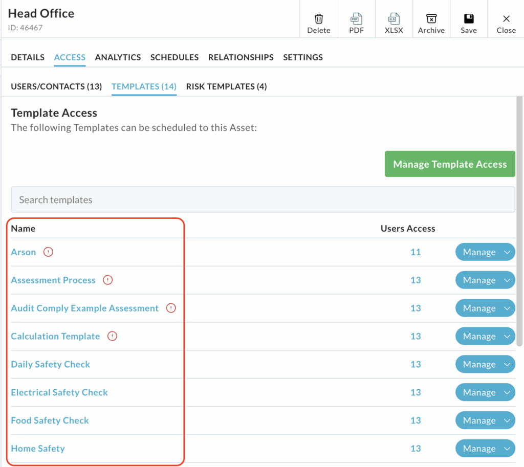Open the Electrical Safety Check template link
The image size is (524, 467).
click(x=59, y=392)
